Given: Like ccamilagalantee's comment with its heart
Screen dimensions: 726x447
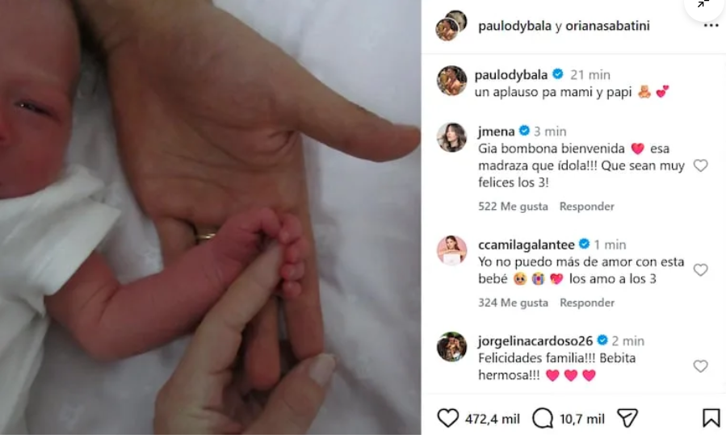Looking at the screenshot, I should 700,269.
